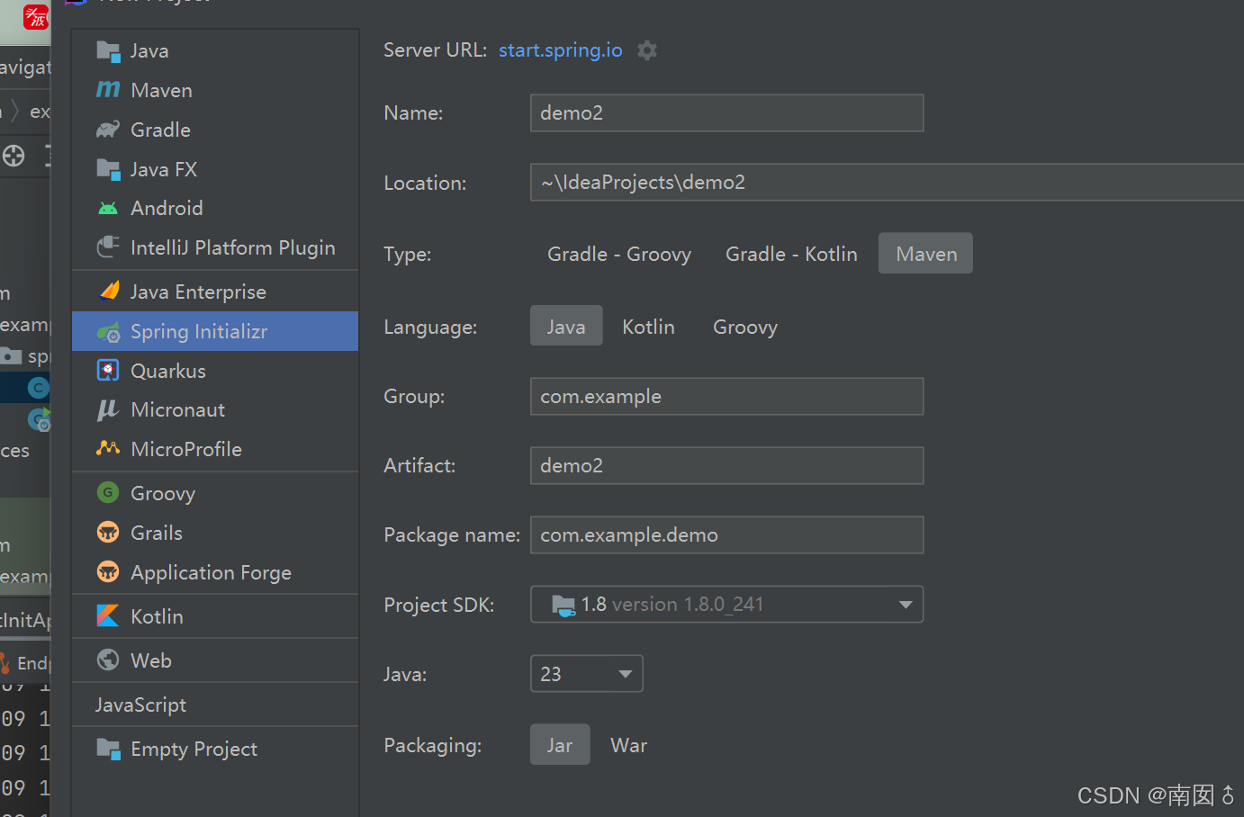
Task: Select Java as the language
Action: pyautogui.click(x=566, y=326)
